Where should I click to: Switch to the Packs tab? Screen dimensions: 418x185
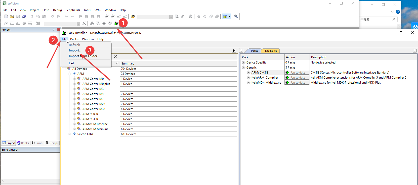[254, 51]
